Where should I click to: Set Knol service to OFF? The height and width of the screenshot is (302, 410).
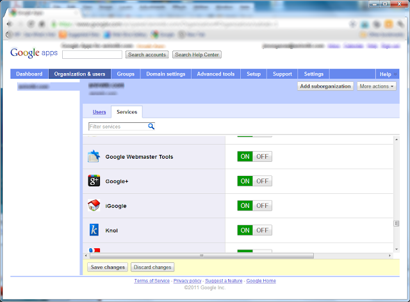262,230
